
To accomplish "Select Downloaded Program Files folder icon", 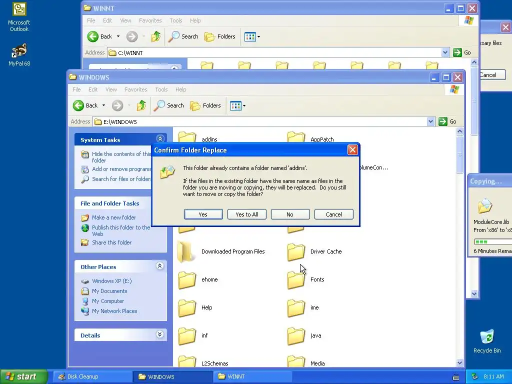I will [x=185, y=251].
